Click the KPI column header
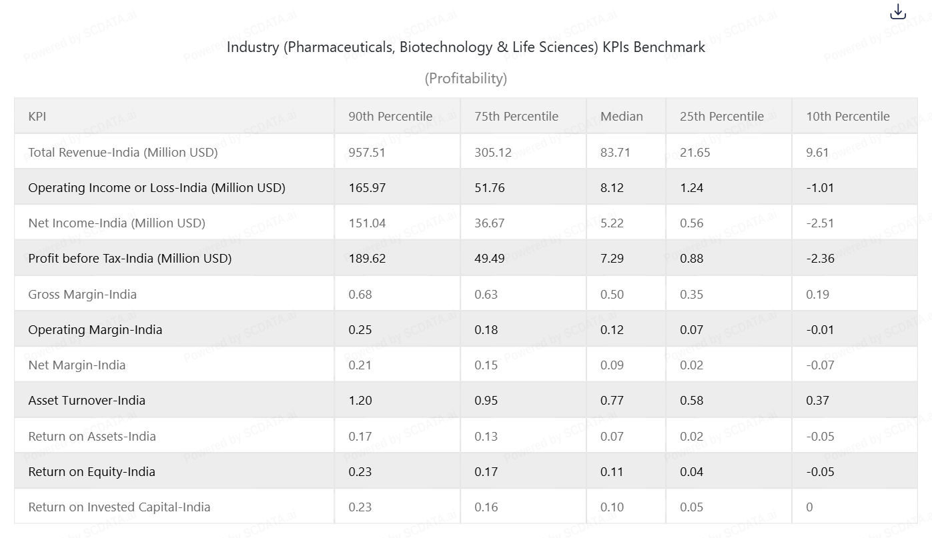Image resolution: width=932 pixels, height=538 pixels. coord(37,117)
